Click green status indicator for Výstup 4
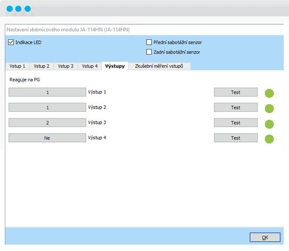 (x=269, y=139)
